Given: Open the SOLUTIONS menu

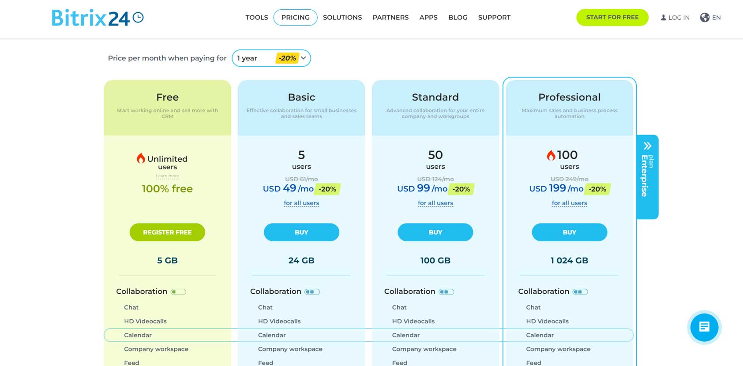Looking at the screenshot, I should click(342, 18).
